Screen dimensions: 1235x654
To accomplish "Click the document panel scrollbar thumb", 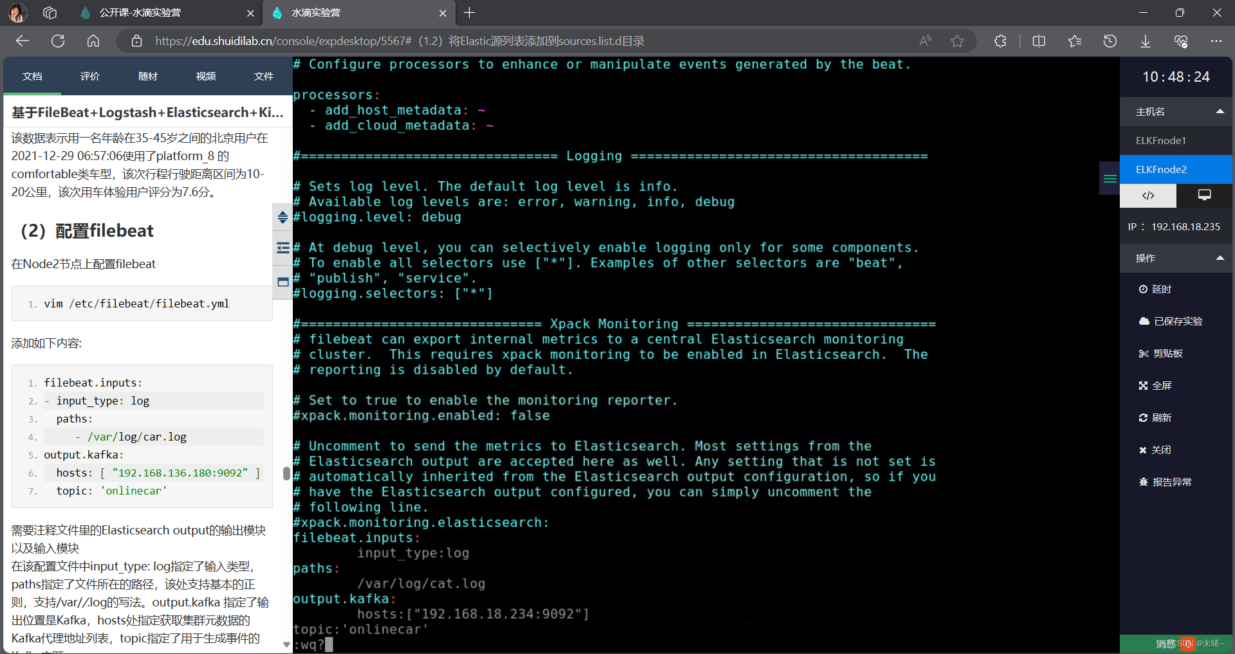I will (x=286, y=473).
